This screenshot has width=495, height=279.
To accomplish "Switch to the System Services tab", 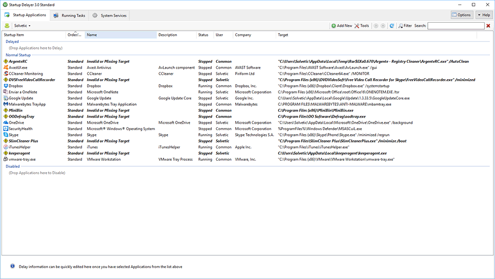I will (109, 15).
